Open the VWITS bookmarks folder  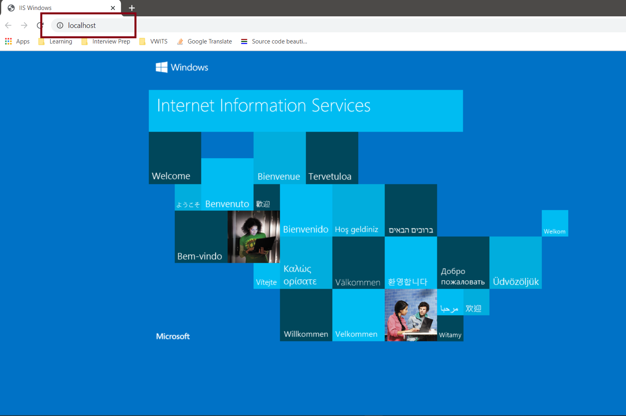pyautogui.click(x=154, y=41)
